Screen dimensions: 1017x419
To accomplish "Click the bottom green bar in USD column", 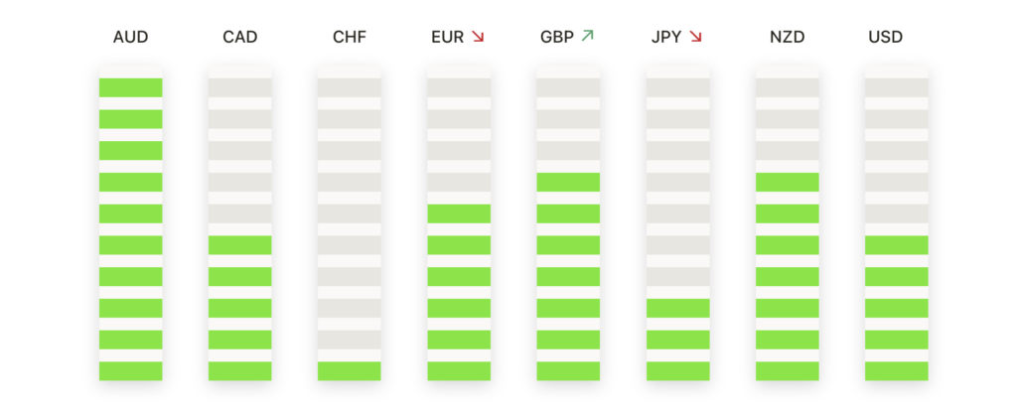I will tap(896, 371).
